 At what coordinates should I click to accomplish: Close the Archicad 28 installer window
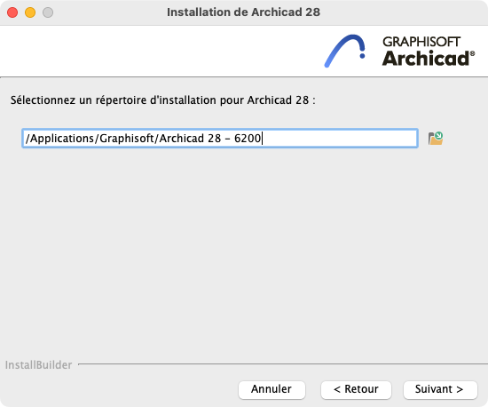[x=12, y=12]
